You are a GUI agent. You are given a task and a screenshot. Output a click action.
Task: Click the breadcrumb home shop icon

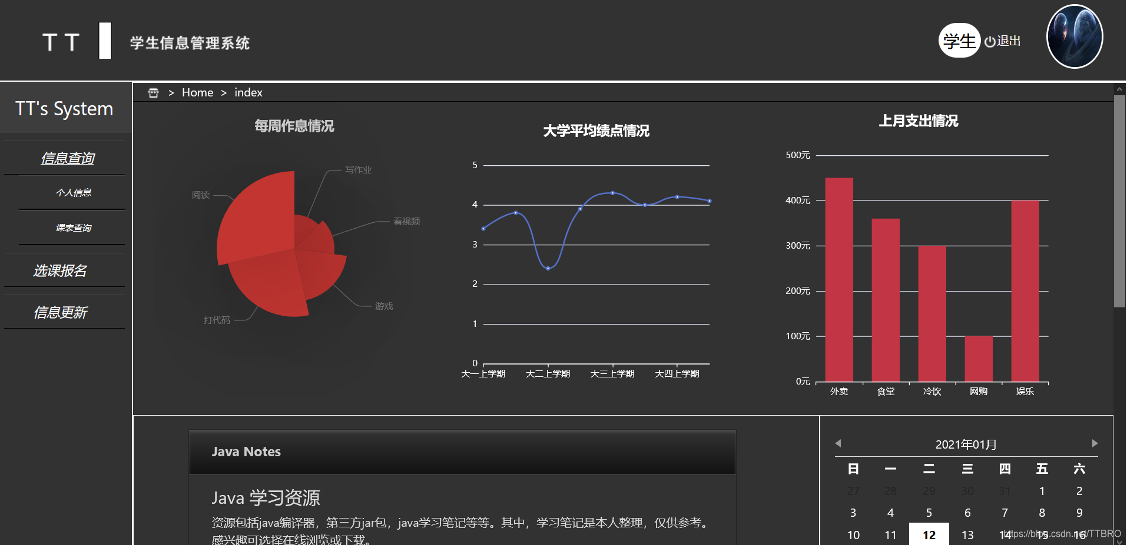(153, 93)
